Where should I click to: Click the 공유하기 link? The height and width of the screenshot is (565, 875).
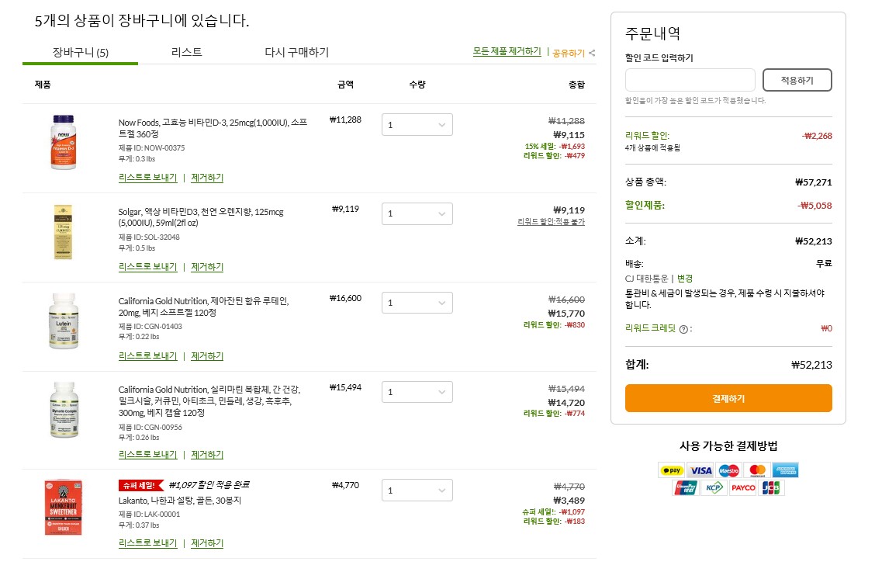point(568,53)
